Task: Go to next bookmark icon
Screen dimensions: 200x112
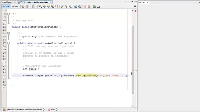Action: pyautogui.click(x=66, y=7)
